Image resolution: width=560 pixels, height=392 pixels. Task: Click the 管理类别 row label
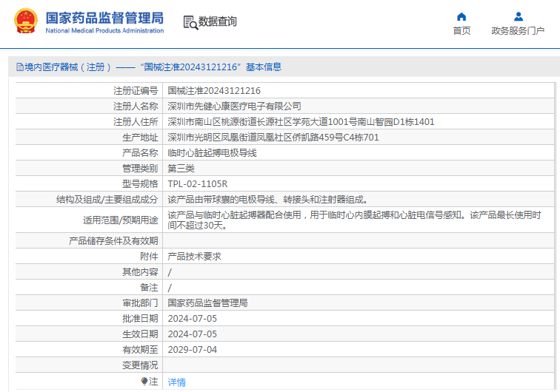[x=140, y=169]
